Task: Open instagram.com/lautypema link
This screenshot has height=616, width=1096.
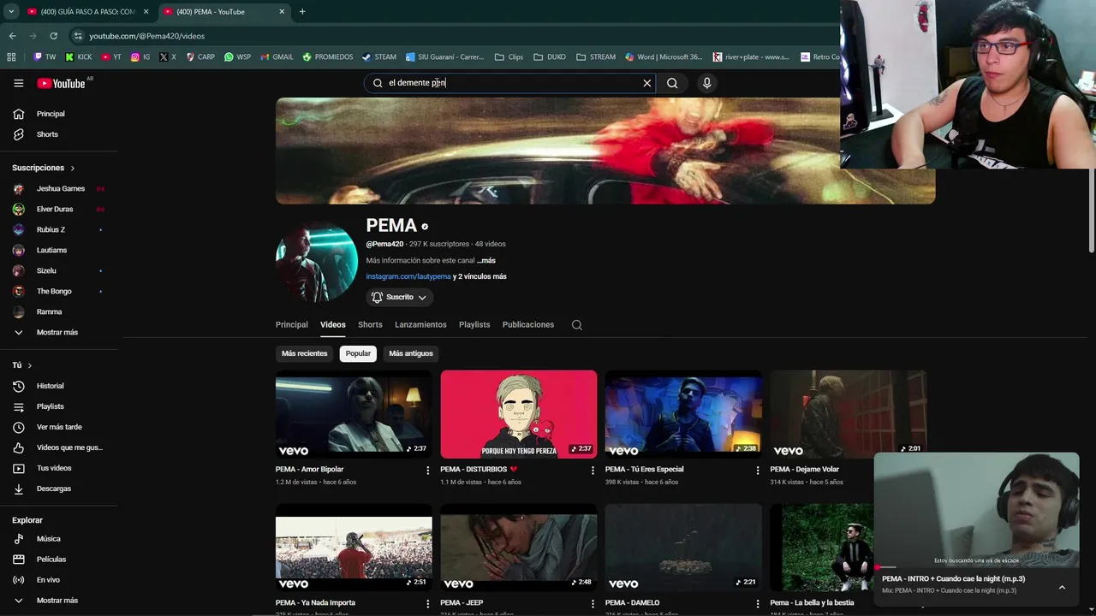Action: [408, 276]
